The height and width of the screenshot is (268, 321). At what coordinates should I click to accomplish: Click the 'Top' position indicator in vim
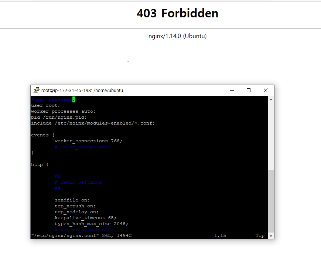pyautogui.click(x=260, y=235)
